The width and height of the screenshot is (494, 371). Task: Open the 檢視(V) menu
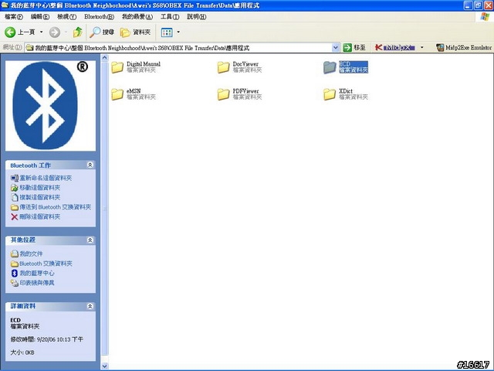(66, 17)
